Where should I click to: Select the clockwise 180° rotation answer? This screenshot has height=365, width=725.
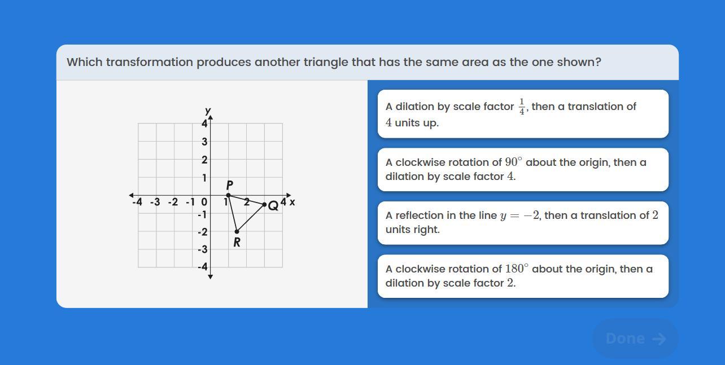pyautogui.click(x=522, y=276)
